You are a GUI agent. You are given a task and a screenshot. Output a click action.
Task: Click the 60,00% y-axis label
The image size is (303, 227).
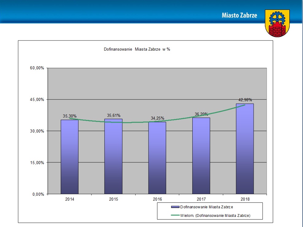[37, 68]
